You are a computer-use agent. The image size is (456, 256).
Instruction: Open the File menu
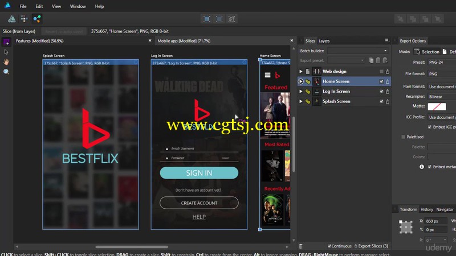[x=23, y=6]
